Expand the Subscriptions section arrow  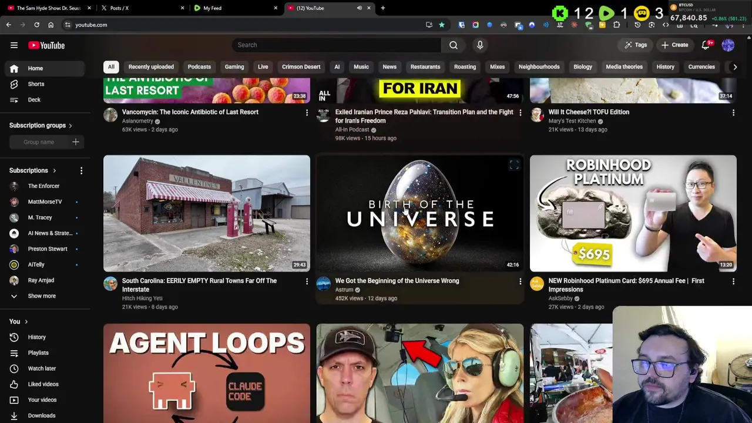point(54,170)
